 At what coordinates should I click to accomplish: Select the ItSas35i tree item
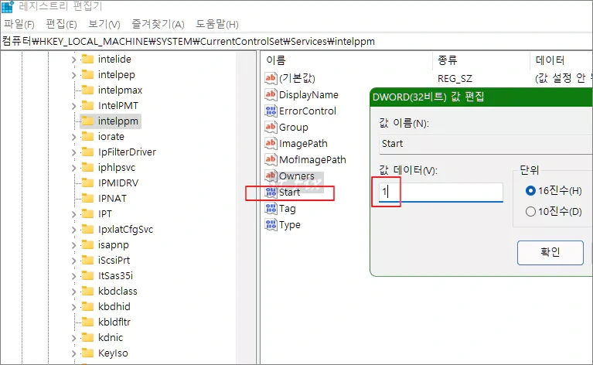pos(115,276)
